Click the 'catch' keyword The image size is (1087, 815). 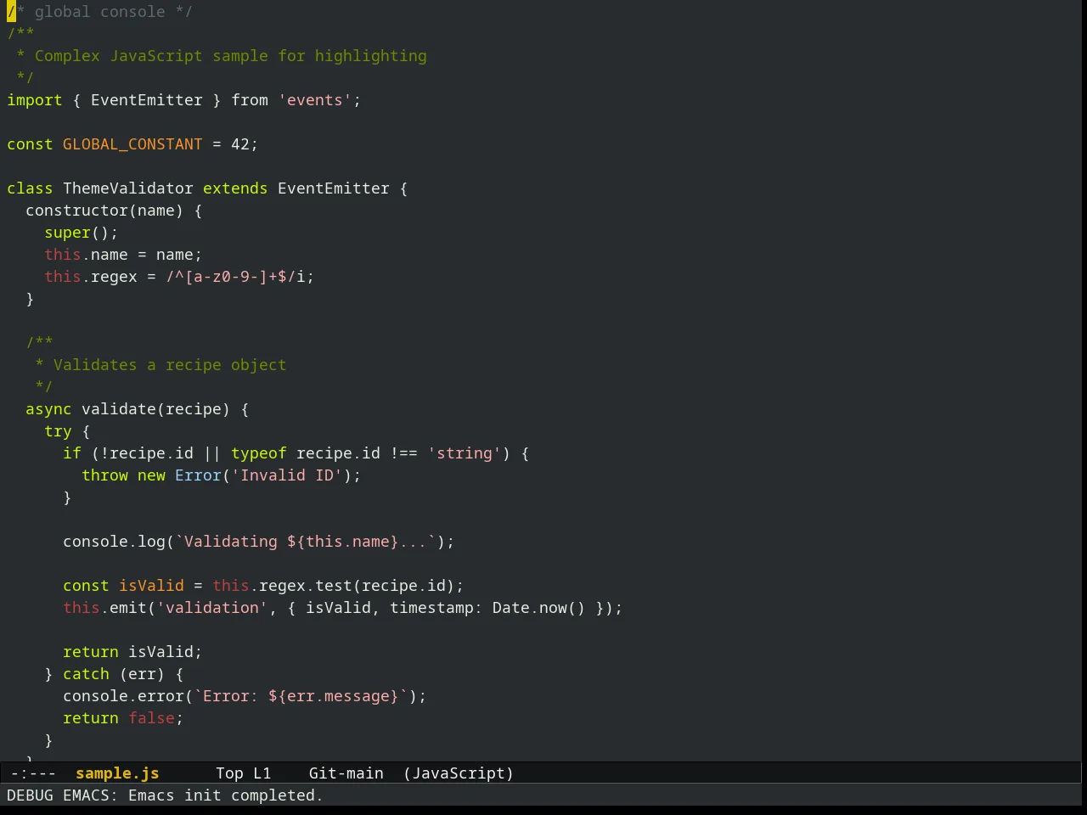click(86, 674)
